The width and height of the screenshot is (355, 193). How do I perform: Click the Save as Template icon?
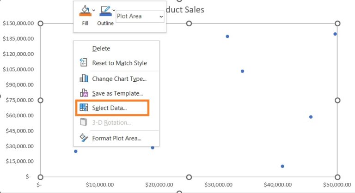84,93
